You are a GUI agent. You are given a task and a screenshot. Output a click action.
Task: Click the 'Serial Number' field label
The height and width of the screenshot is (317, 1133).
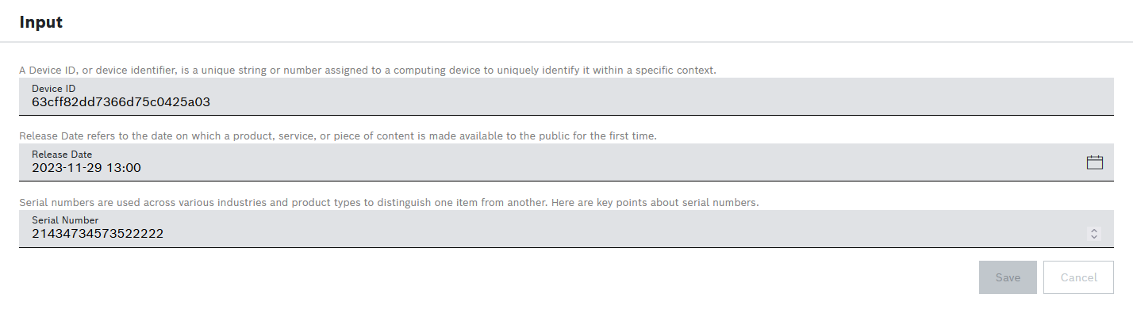[65, 220]
